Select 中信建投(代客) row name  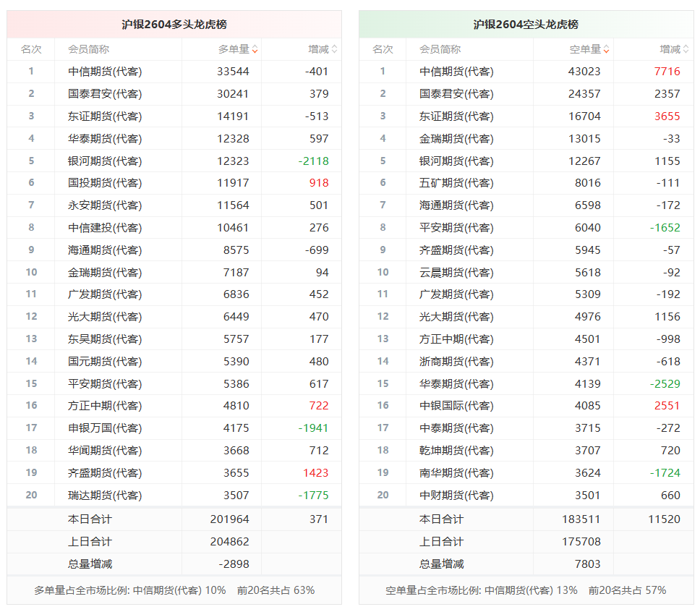pos(105,227)
